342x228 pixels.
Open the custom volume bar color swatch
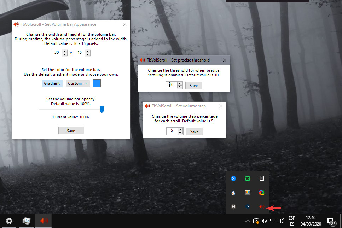[96, 83]
